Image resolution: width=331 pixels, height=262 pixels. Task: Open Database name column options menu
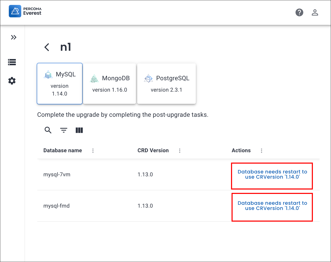tap(93, 151)
